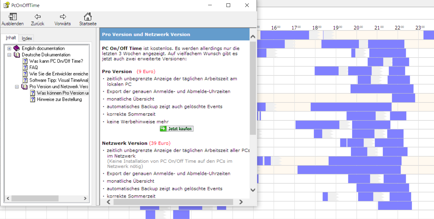
Task: Click the PcOnOffTime title bar app icon
Action: pyautogui.click(x=6, y=5)
